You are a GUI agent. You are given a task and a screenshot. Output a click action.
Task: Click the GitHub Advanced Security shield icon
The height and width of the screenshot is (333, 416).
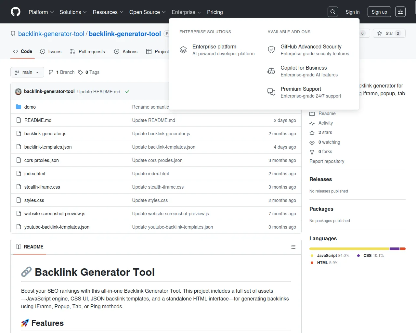coord(271,50)
